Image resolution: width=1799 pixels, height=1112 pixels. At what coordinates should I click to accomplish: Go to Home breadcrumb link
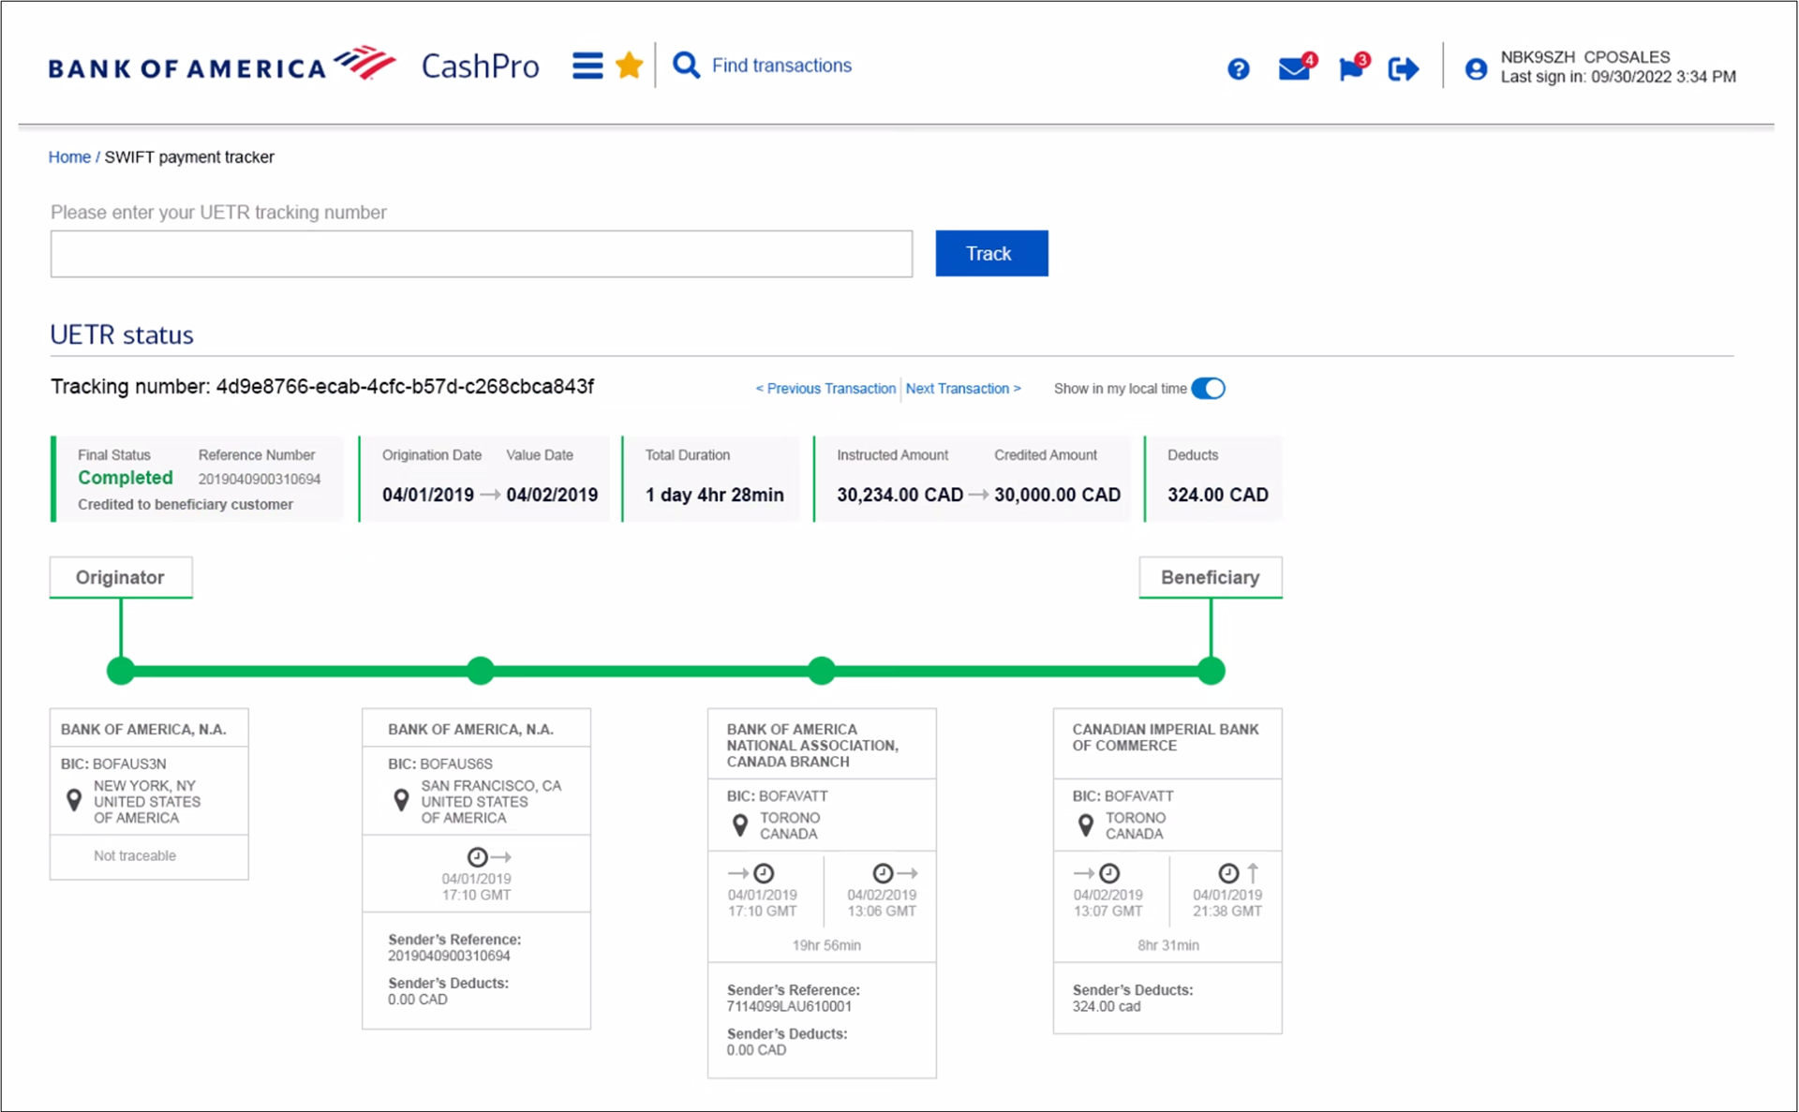point(69,157)
